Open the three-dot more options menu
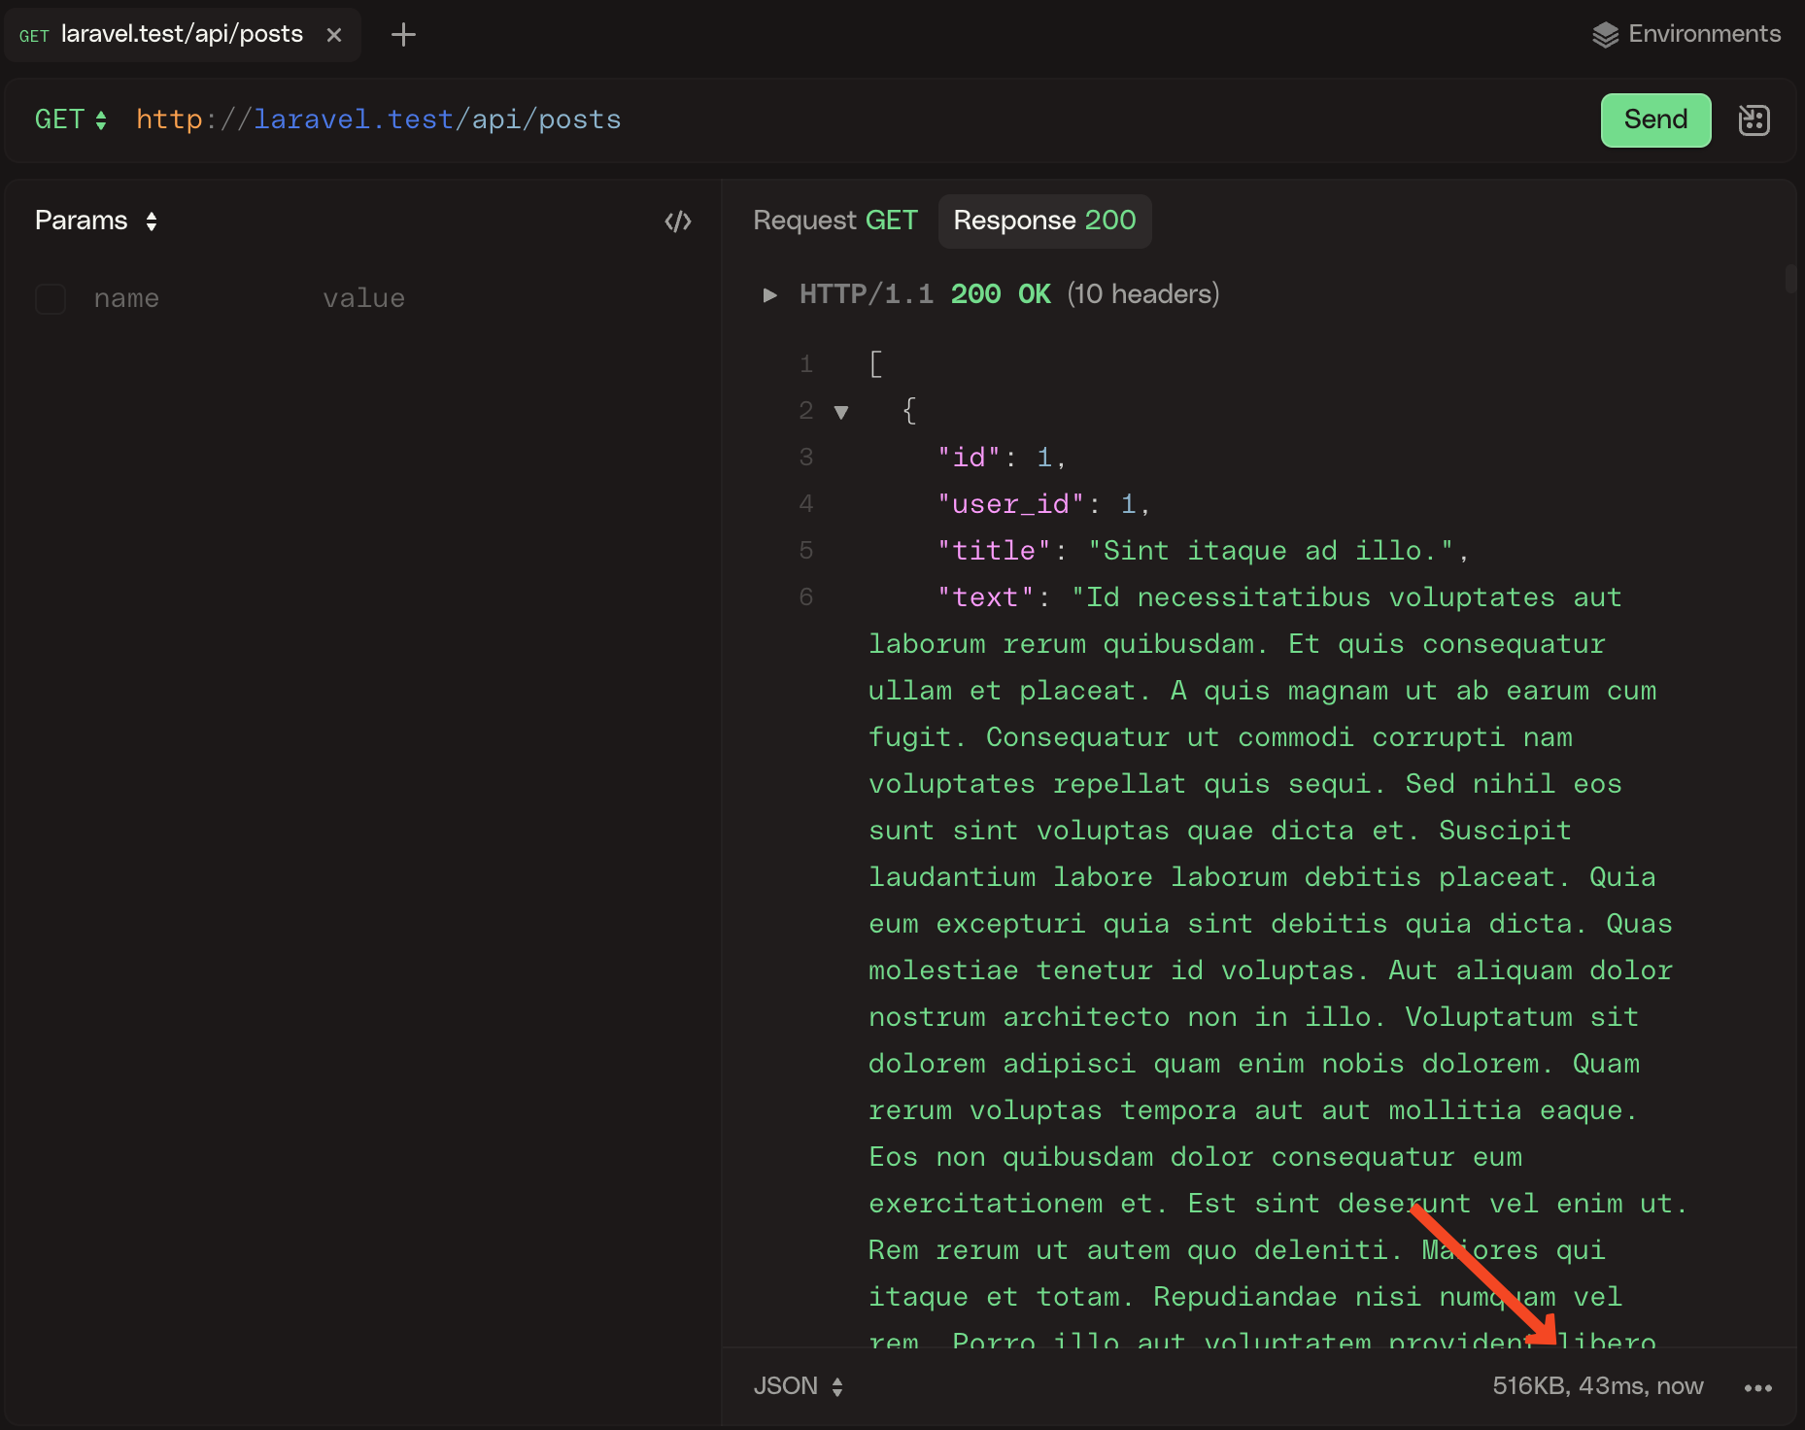Viewport: 1805px width, 1430px height. click(x=1757, y=1387)
